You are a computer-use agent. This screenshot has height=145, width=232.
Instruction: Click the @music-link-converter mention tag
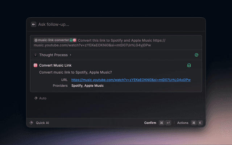click(x=51, y=40)
